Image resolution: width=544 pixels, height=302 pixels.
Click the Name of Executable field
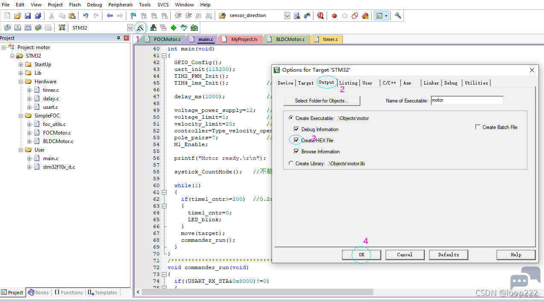click(467, 100)
